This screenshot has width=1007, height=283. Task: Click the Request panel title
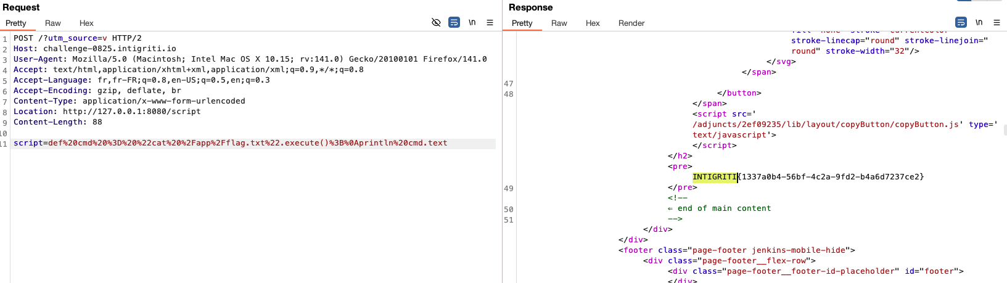(21, 7)
